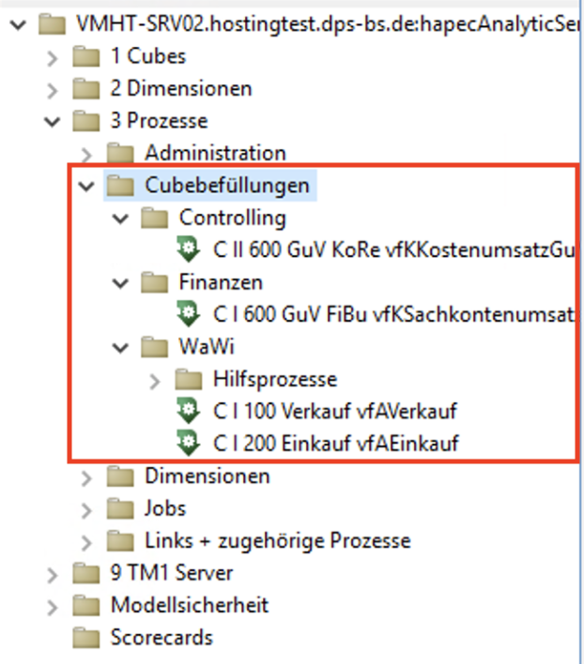Viewport: 584px width, 664px height.
Task: Select the Jobs folder label
Action: click(x=165, y=508)
